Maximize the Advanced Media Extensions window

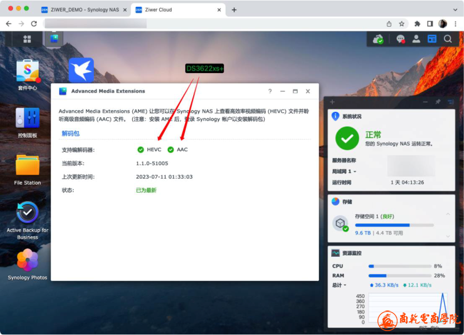click(x=295, y=91)
